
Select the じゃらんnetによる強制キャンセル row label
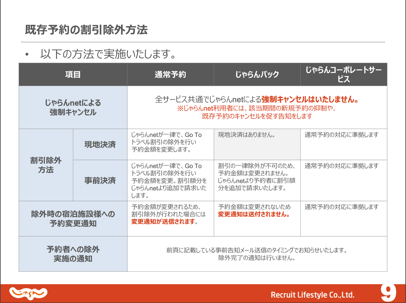(x=73, y=107)
